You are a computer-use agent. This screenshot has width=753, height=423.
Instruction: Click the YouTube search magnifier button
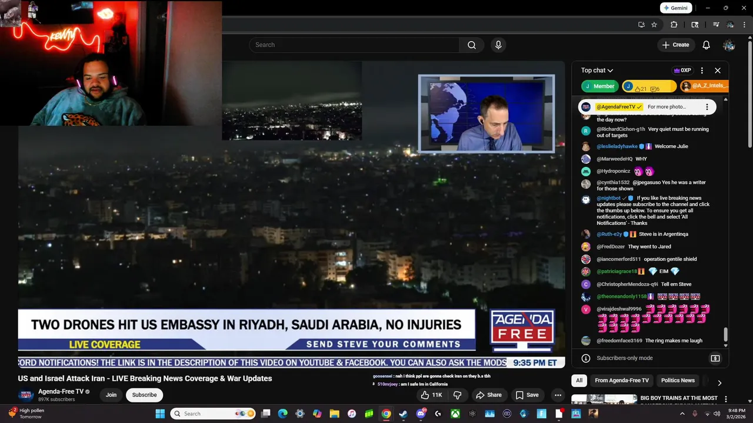click(x=472, y=45)
